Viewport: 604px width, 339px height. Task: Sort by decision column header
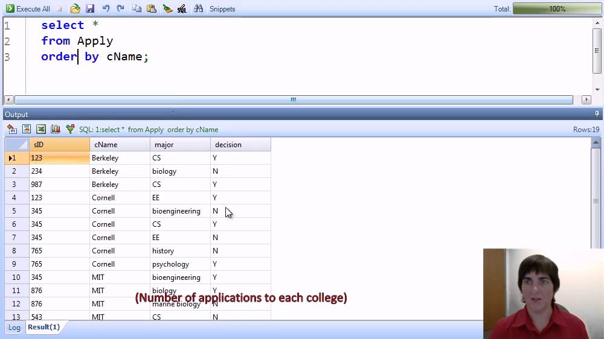click(x=241, y=145)
